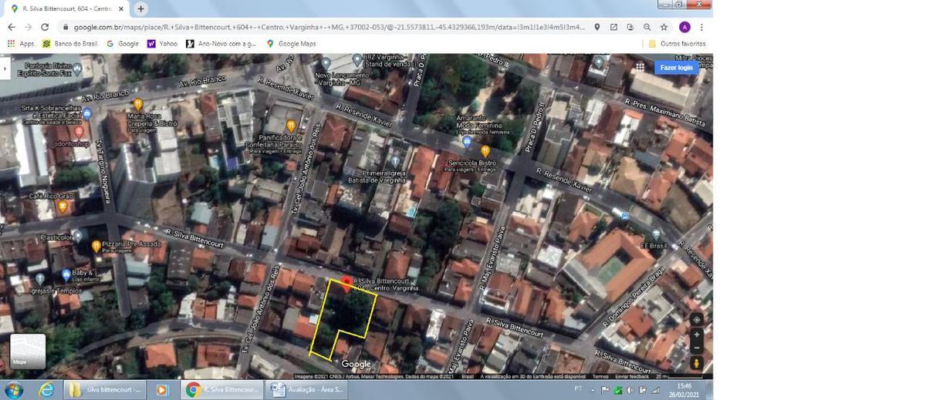Open the Google apps grid icon
Image resolution: width=926 pixels, height=400 pixels.
(640, 67)
